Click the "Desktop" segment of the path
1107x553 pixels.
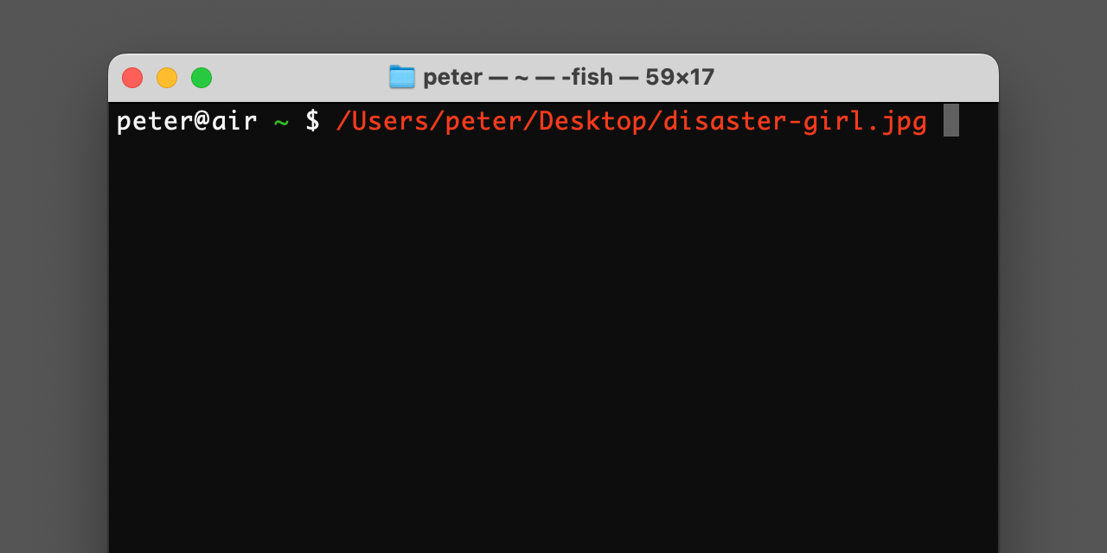[x=592, y=122]
